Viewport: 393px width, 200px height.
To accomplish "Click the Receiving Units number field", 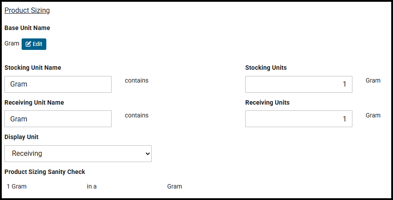I will click(299, 119).
